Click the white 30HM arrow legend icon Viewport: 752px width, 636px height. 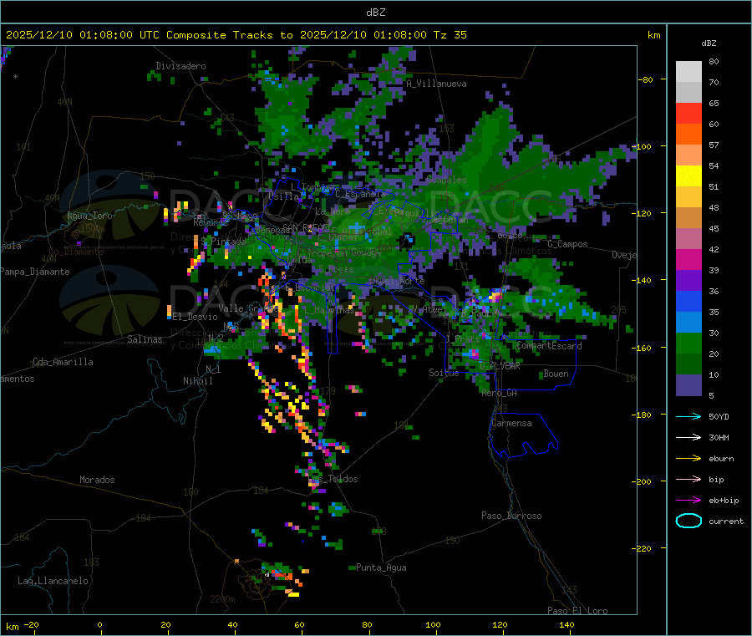(x=688, y=437)
